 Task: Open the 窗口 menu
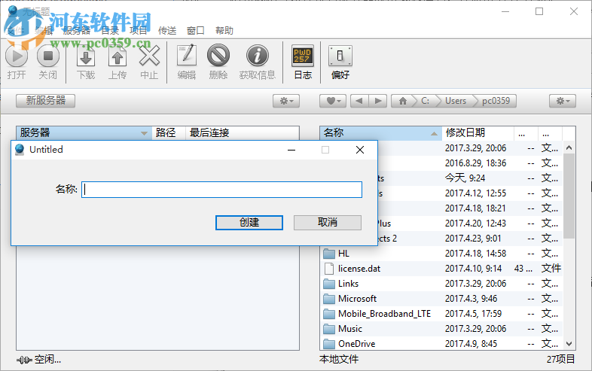pos(196,31)
